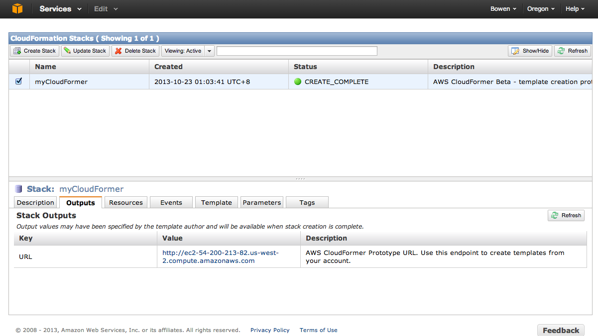The image size is (598, 336).
Task: Click the AWS orange cube logo
Action: click(x=17, y=8)
